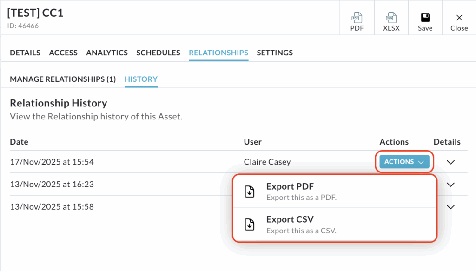Click the PDF export icon in header
Viewport: 476px width, 271px height.
click(x=357, y=18)
